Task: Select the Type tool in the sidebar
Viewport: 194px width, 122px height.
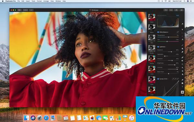Action: tap(182, 87)
